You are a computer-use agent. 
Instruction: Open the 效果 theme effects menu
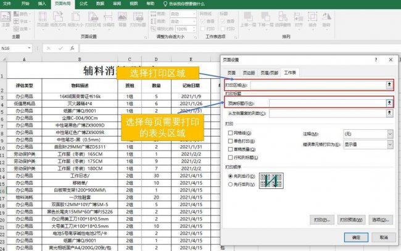(x=22, y=28)
